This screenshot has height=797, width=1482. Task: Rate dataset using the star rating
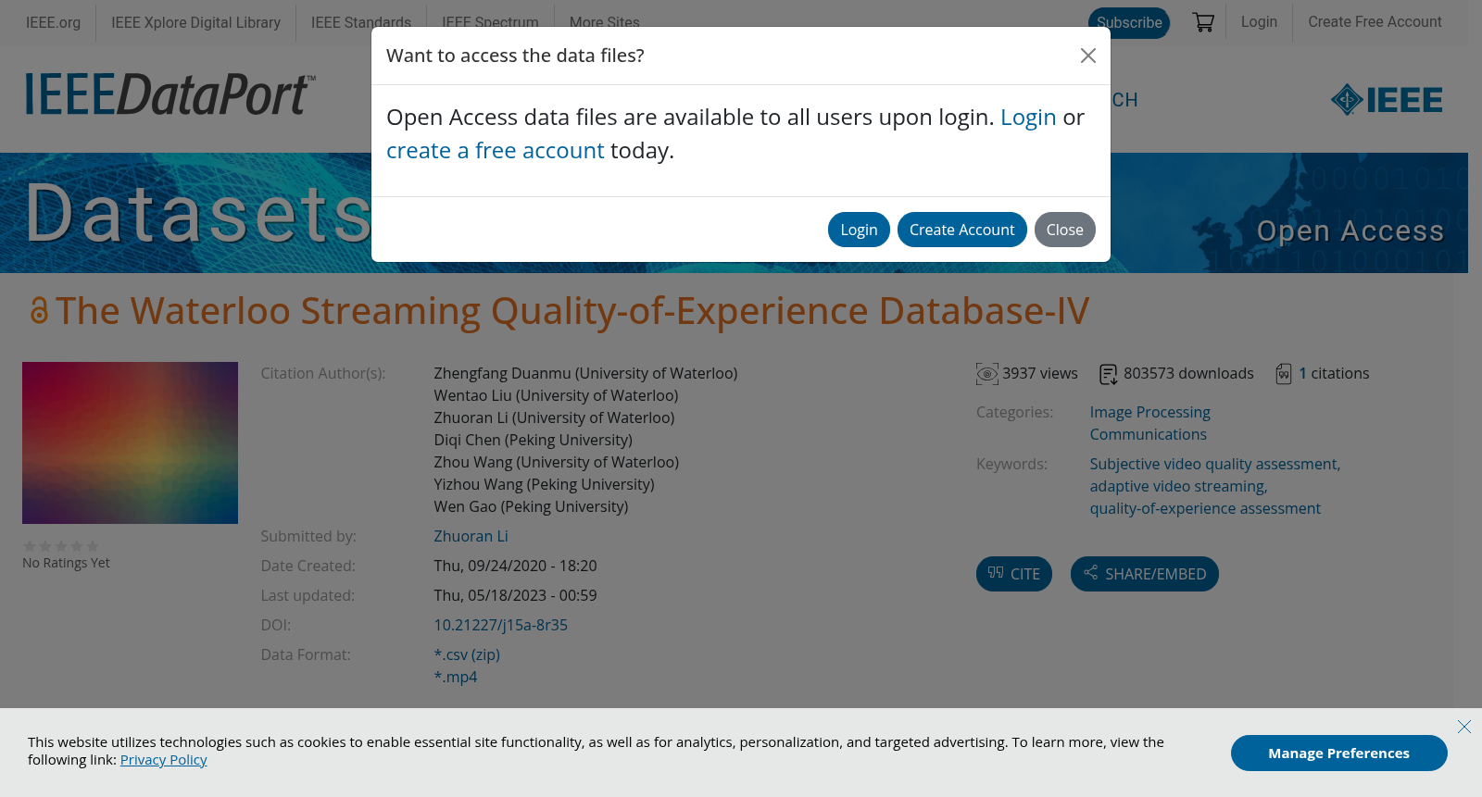(x=61, y=546)
